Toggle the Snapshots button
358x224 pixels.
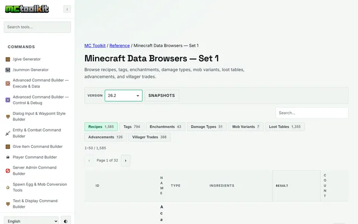pos(162,96)
